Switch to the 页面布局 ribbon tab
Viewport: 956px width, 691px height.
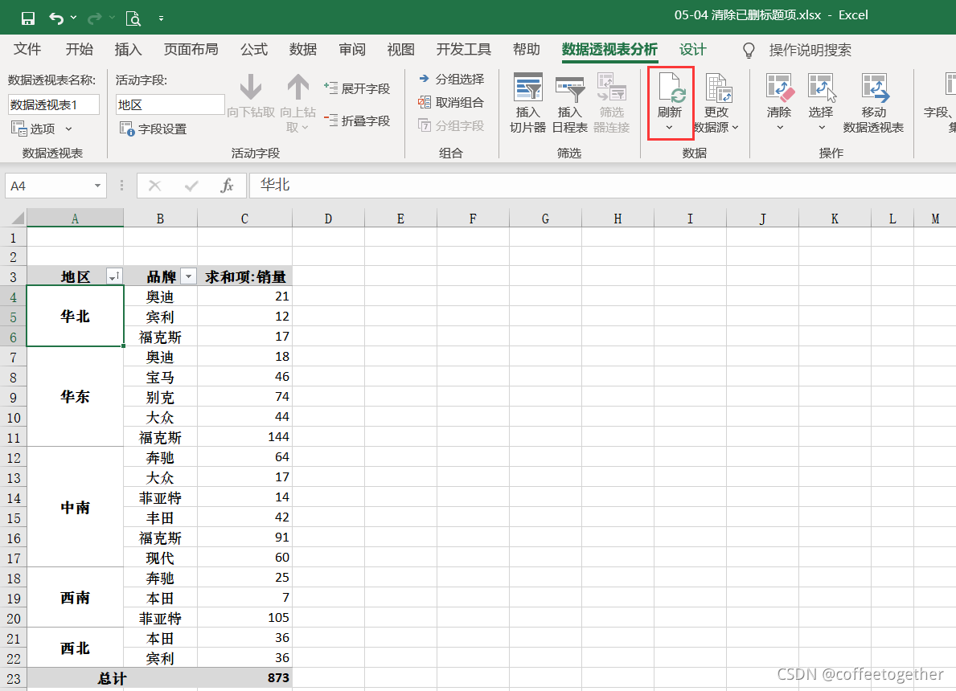(x=191, y=50)
